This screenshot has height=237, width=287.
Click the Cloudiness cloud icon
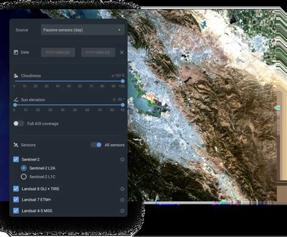tap(16, 76)
